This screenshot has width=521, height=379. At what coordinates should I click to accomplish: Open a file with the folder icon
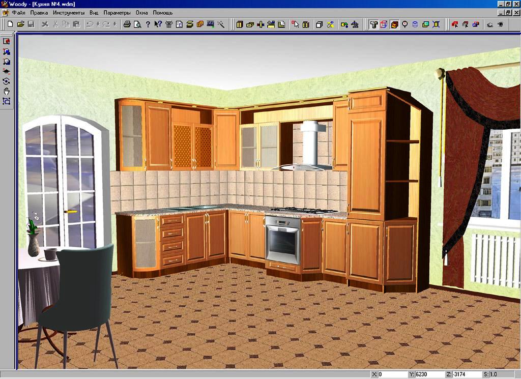20,24
